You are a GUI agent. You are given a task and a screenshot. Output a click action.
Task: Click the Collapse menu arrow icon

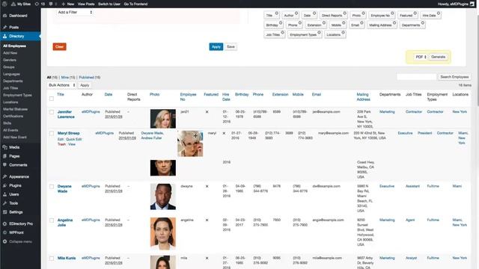tap(4, 241)
